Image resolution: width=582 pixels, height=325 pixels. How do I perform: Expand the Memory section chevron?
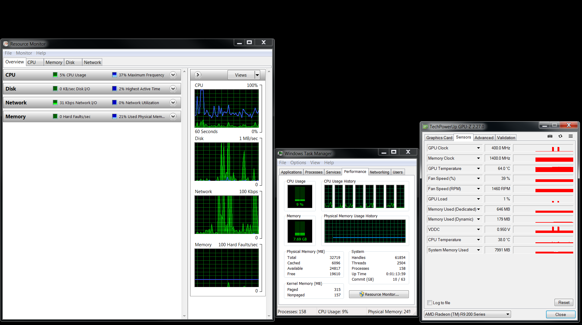(x=173, y=116)
